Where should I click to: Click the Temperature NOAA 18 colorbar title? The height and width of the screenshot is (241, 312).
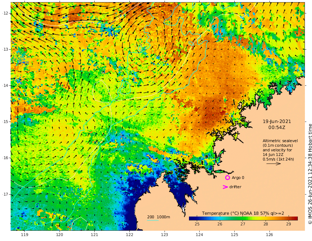(x=243, y=213)
